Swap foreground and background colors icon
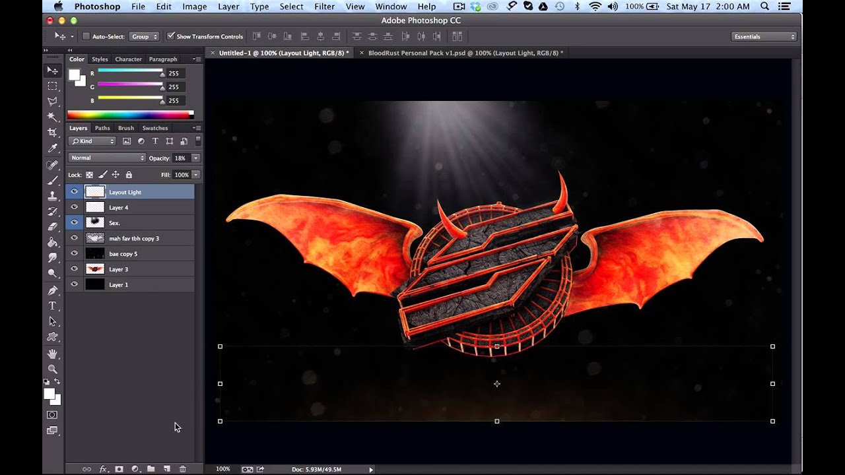Viewport: 845px width, 475px height. tap(57, 382)
